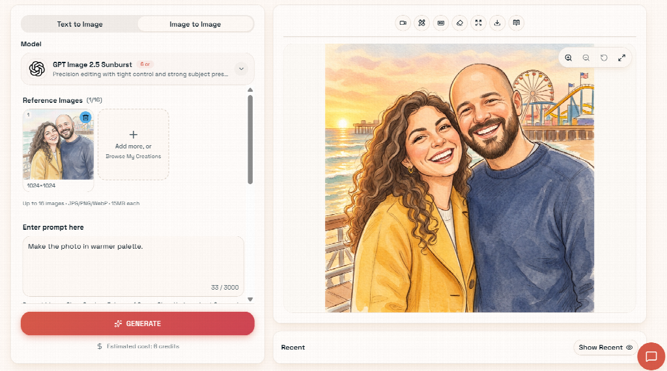Click the credits badge beside model name

(x=145, y=64)
